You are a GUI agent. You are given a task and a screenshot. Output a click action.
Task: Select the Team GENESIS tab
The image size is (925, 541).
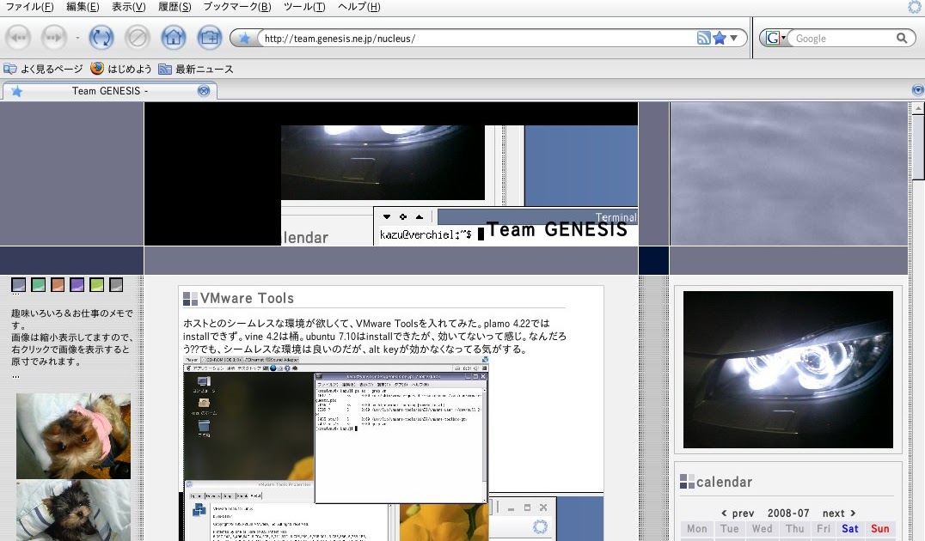point(110,91)
